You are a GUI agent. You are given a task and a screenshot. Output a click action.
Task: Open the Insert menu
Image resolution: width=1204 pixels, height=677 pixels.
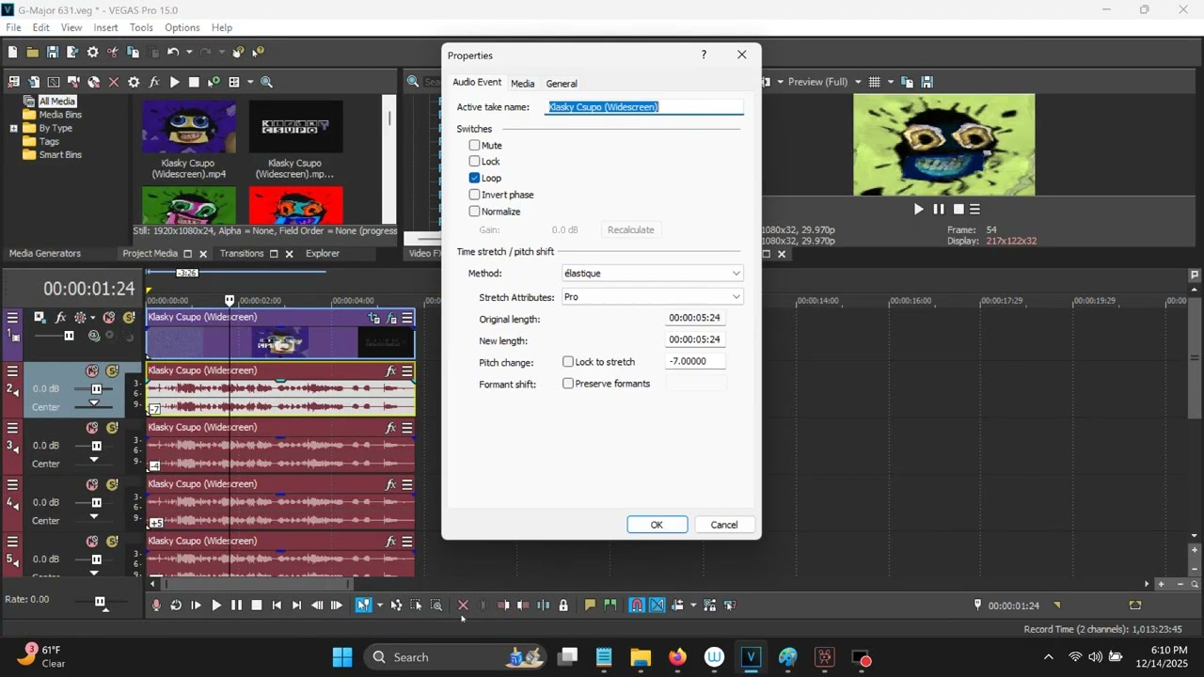[x=105, y=27]
